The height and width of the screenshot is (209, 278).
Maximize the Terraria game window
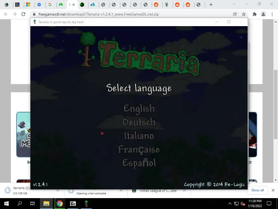(229, 22)
